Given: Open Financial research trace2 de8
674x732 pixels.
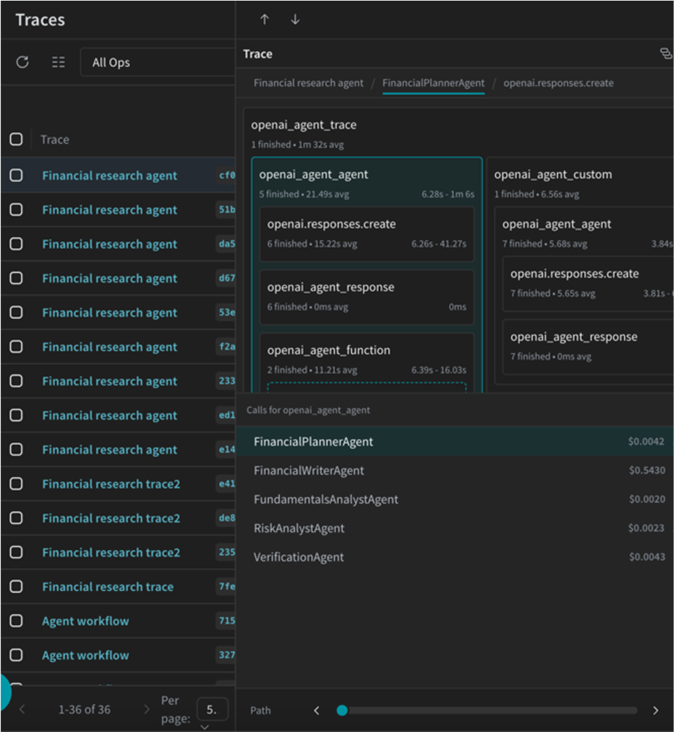Looking at the screenshot, I should coord(111,518).
